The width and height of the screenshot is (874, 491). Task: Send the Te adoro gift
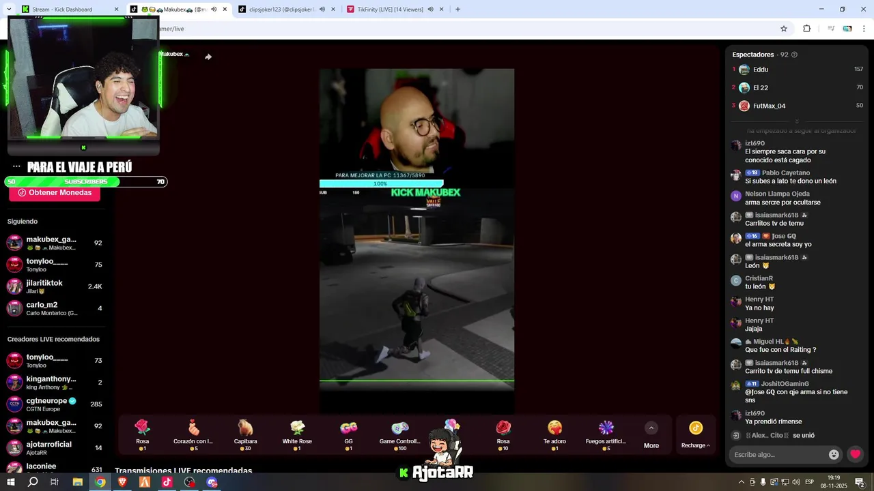(x=554, y=435)
